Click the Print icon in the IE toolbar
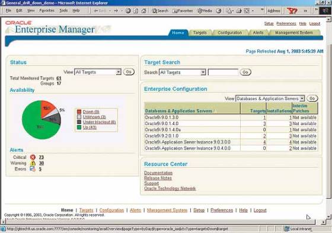The image size is (332, 233). (239, 11)
